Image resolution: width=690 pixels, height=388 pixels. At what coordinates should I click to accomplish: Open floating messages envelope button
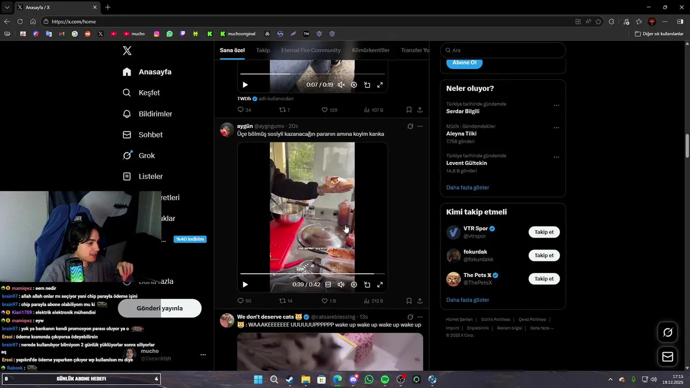tap(668, 357)
